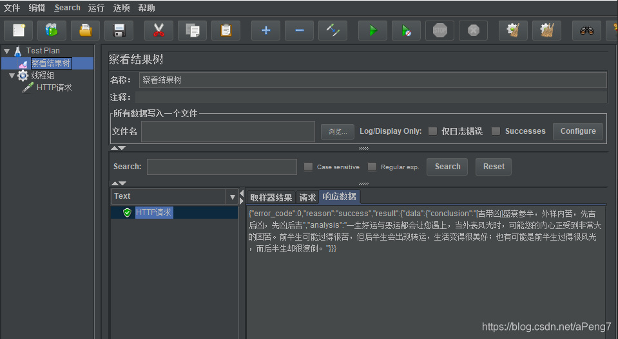This screenshot has width=618, height=339.
Task: Open the 帮助 menu
Action: tap(147, 8)
